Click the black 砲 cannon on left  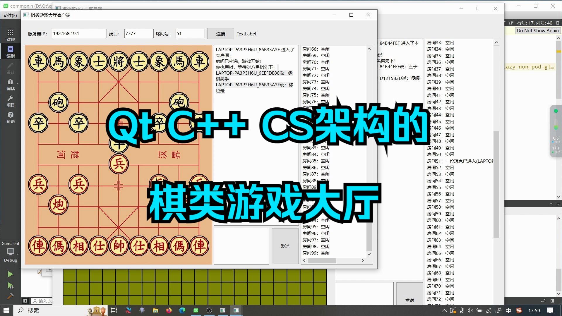click(x=58, y=102)
